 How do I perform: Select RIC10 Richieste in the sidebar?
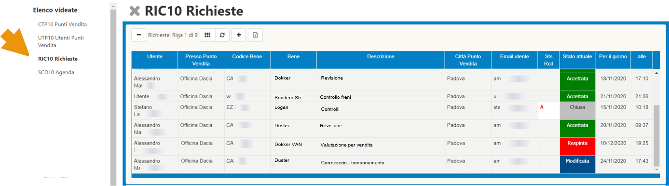pos(57,59)
